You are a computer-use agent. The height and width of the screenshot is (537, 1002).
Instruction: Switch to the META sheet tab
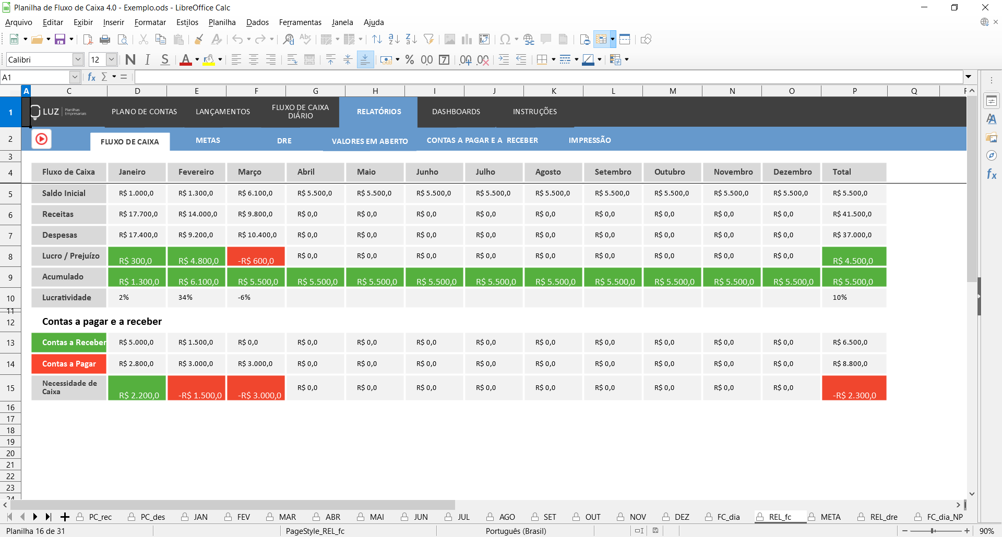[x=830, y=517]
